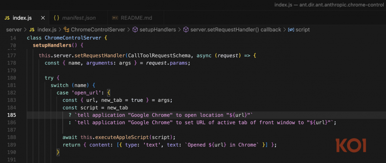Image resolution: width=386 pixels, height=163 pixels.
Task: Click the markdown icon on README.md tab
Action: coord(115,18)
